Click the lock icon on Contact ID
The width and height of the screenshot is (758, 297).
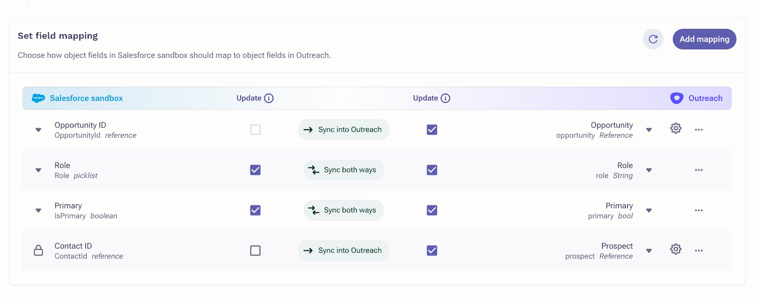click(x=38, y=250)
